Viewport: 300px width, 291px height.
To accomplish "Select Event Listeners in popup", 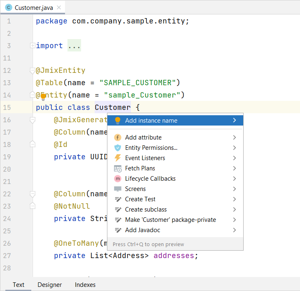I will click(175, 158).
